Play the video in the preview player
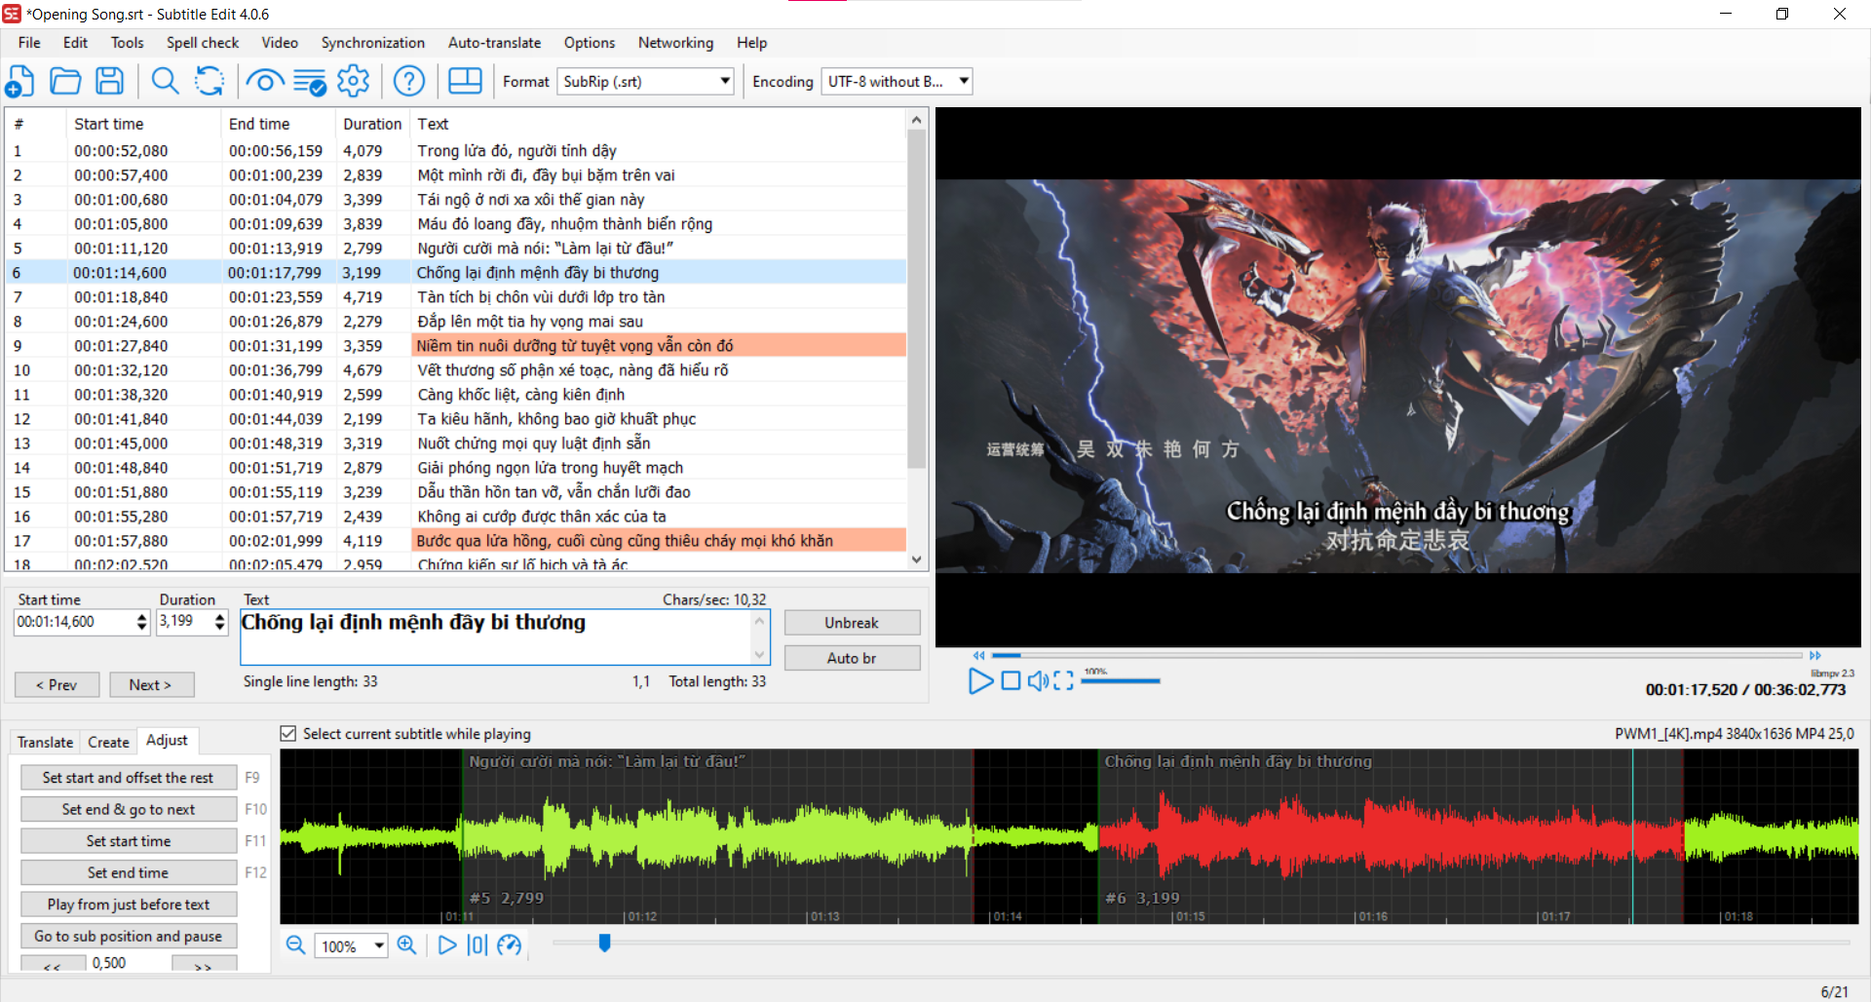The image size is (1871, 1002). click(x=980, y=680)
